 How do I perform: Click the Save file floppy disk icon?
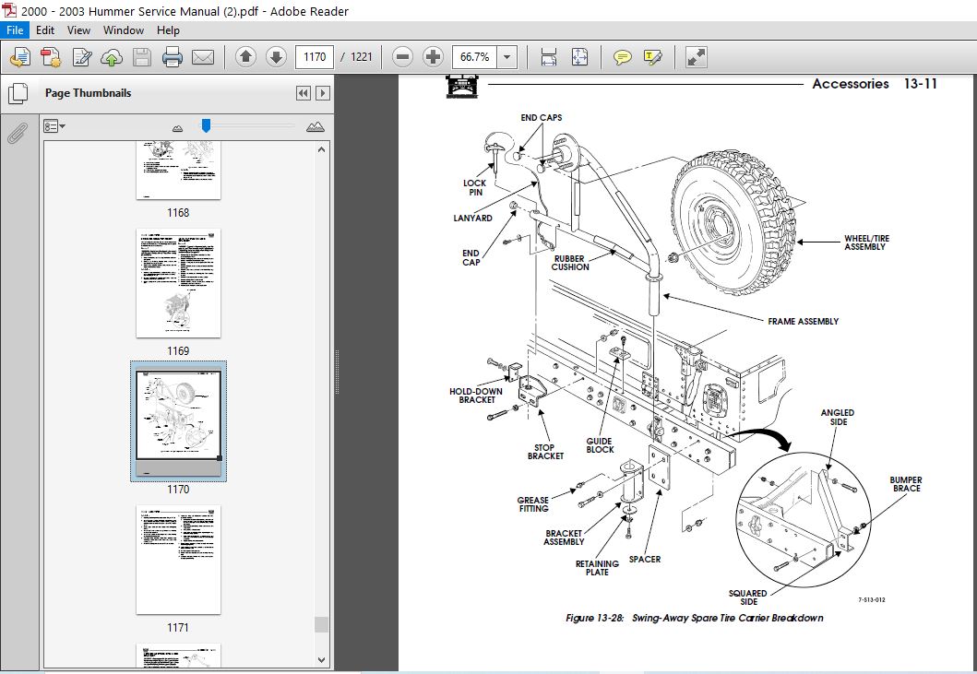(x=142, y=57)
